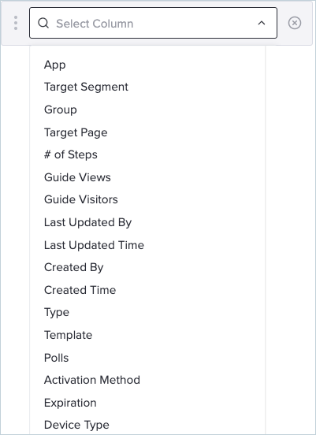Choose Last Updated By column

87,223
